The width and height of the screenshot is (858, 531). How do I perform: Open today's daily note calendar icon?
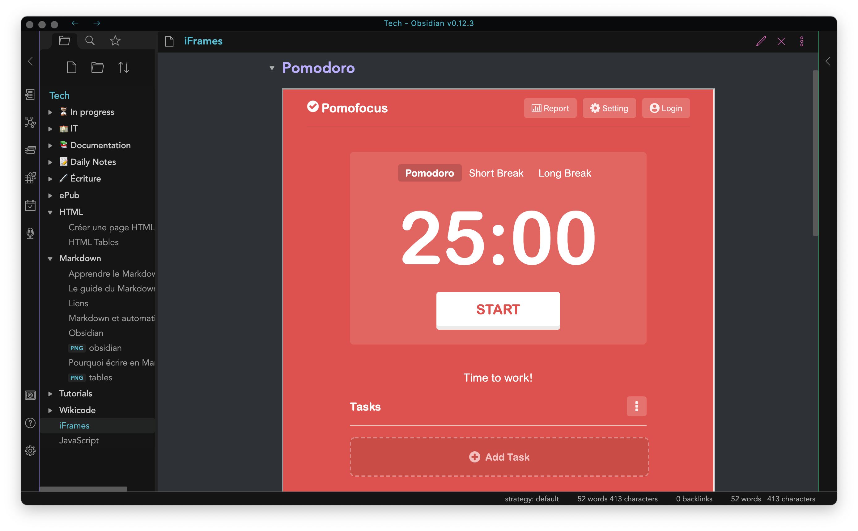30,205
